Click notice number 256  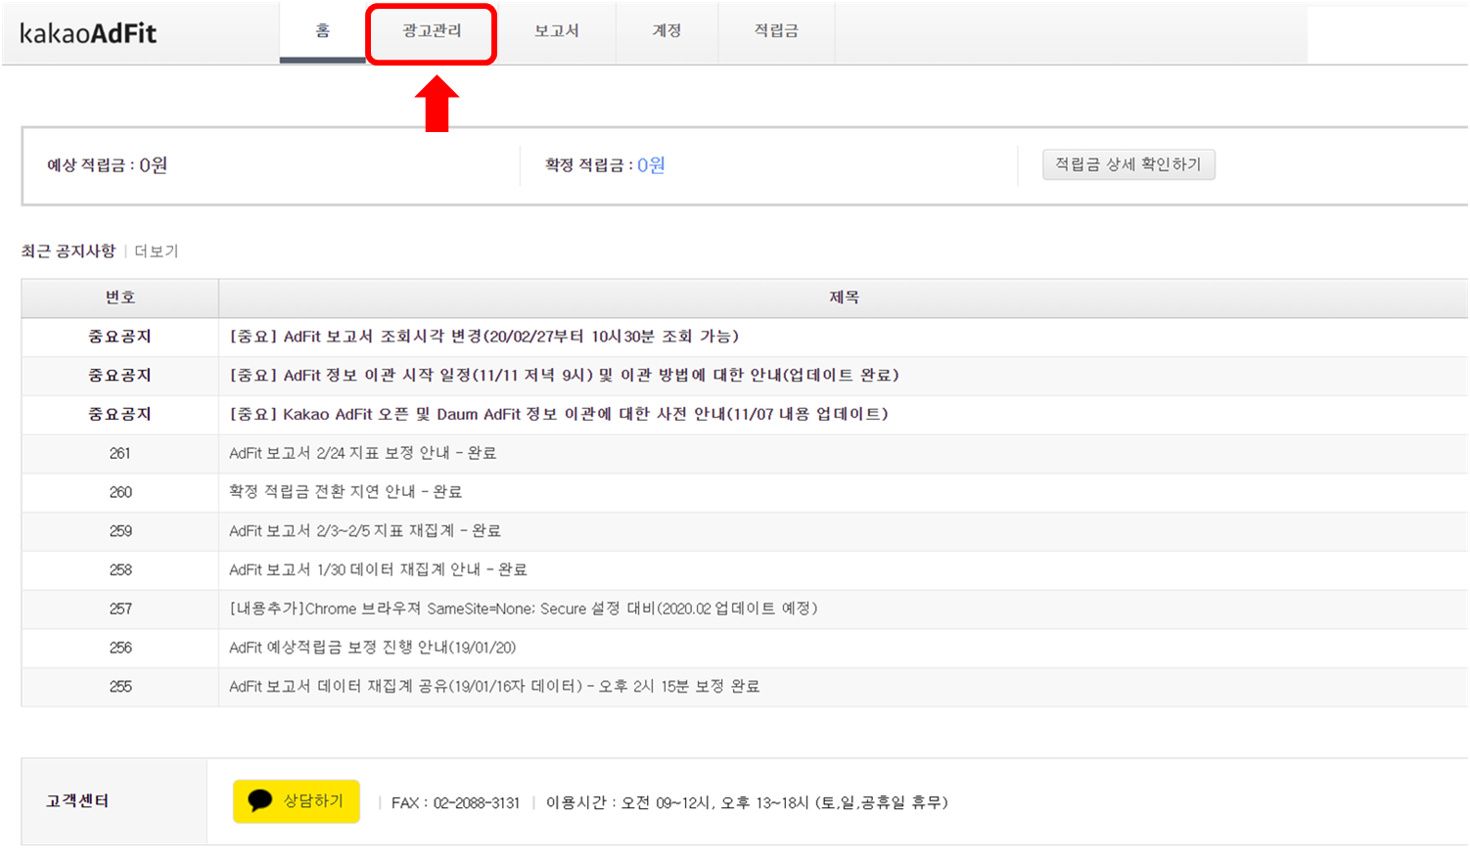(120, 648)
